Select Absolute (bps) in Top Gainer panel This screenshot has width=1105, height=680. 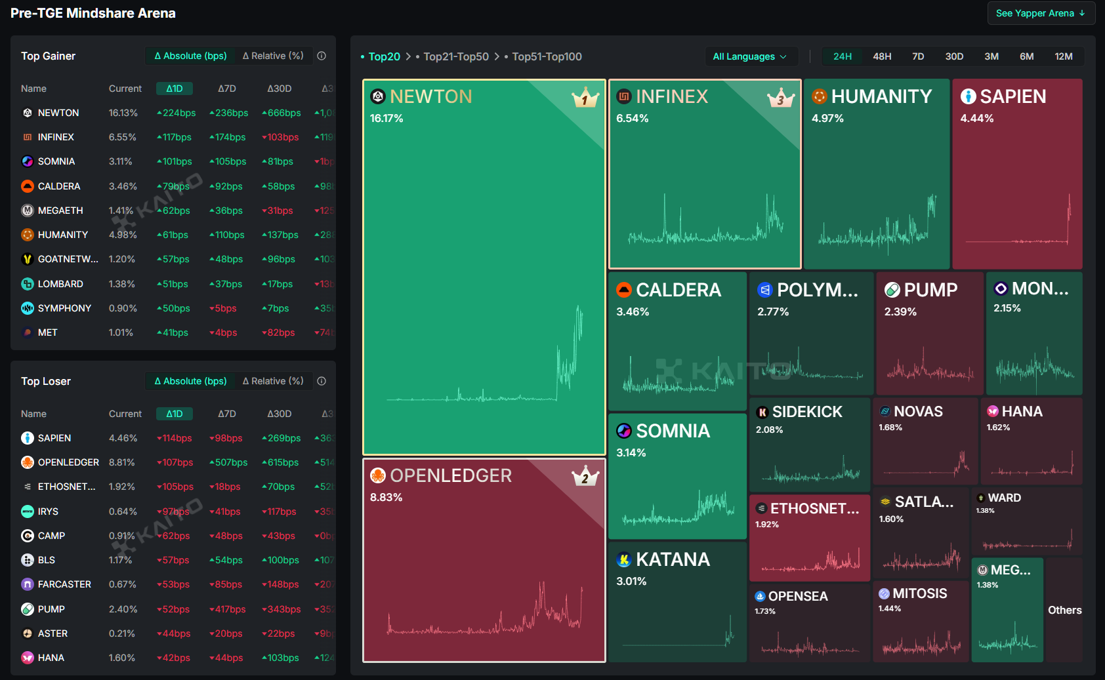(190, 56)
